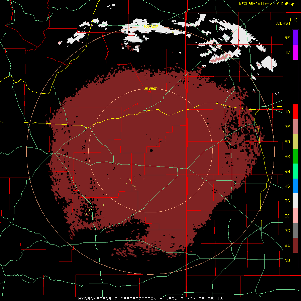Click the ND legend label
Image resolution: width=301 pixels, height=301 pixels.
click(x=287, y=260)
